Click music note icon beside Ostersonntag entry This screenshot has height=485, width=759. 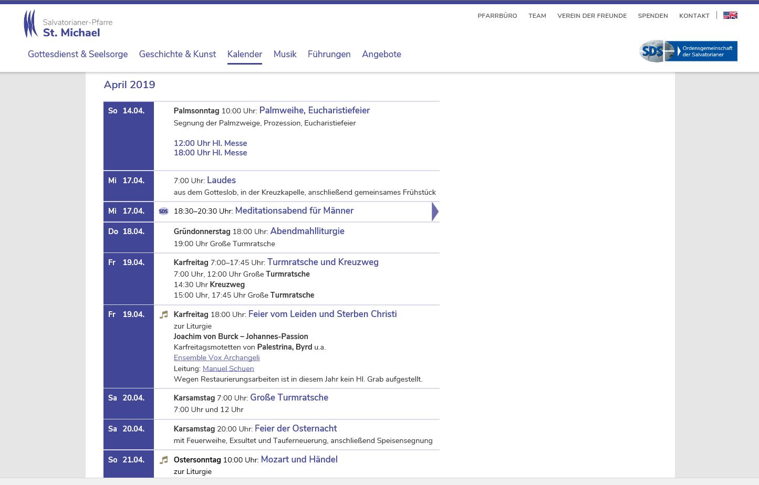pyautogui.click(x=164, y=460)
